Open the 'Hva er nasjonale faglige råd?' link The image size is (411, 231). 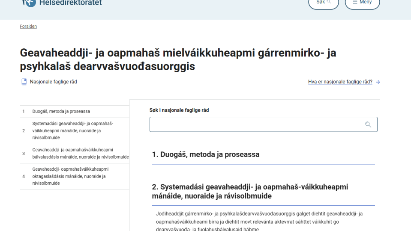coord(340,82)
